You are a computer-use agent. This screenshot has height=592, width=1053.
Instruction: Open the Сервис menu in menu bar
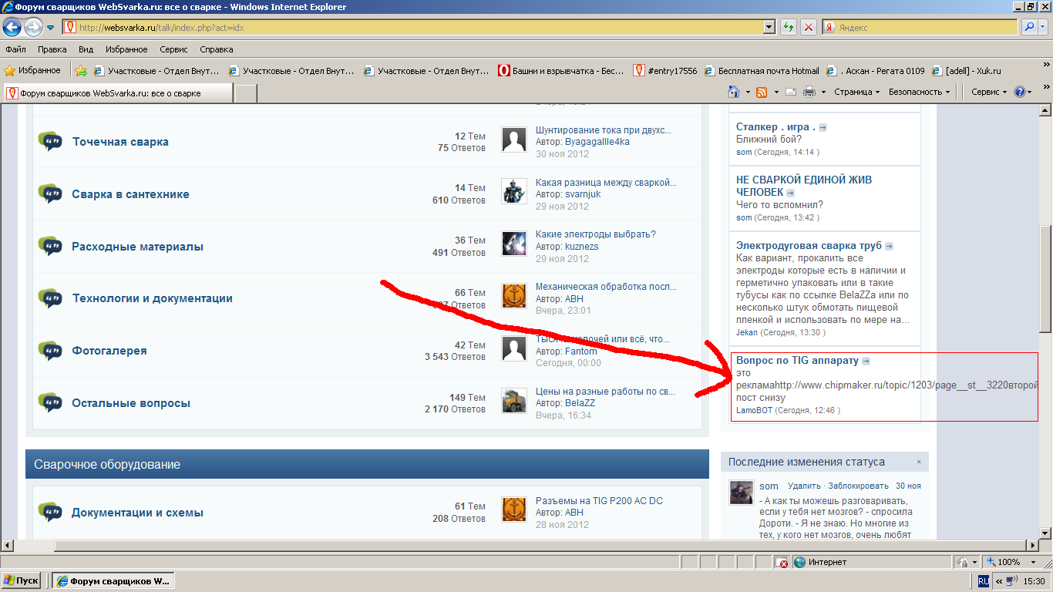coord(173,49)
